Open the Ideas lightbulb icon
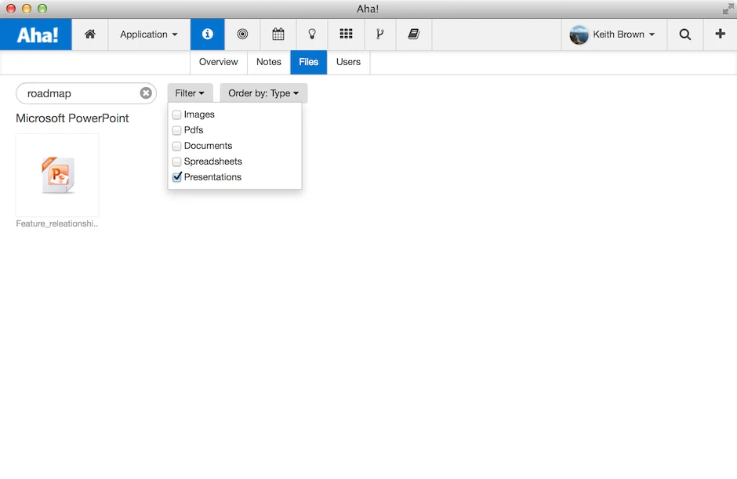 click(311, 34)
